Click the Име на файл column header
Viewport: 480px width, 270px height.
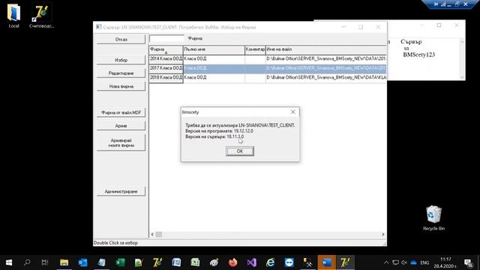click(326, 49)
